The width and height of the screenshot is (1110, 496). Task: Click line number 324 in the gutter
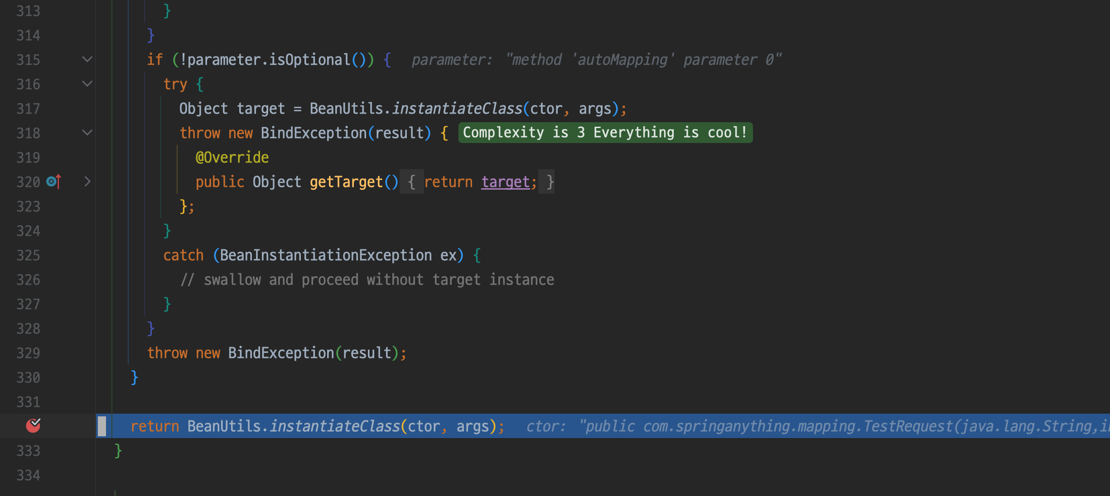(x=28, y=231)
